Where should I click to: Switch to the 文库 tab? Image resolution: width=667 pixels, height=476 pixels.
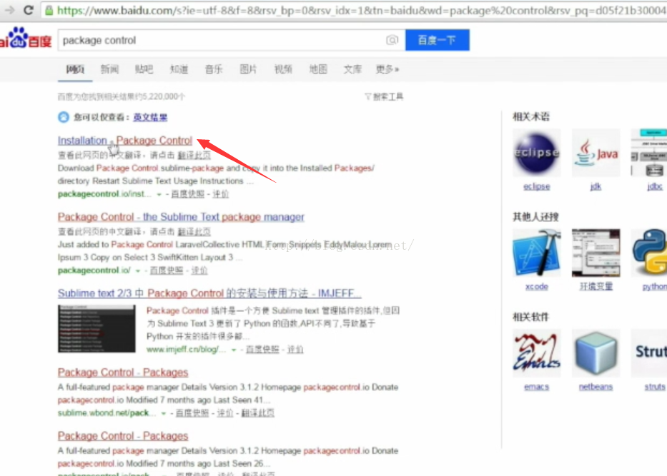[352, 69]
